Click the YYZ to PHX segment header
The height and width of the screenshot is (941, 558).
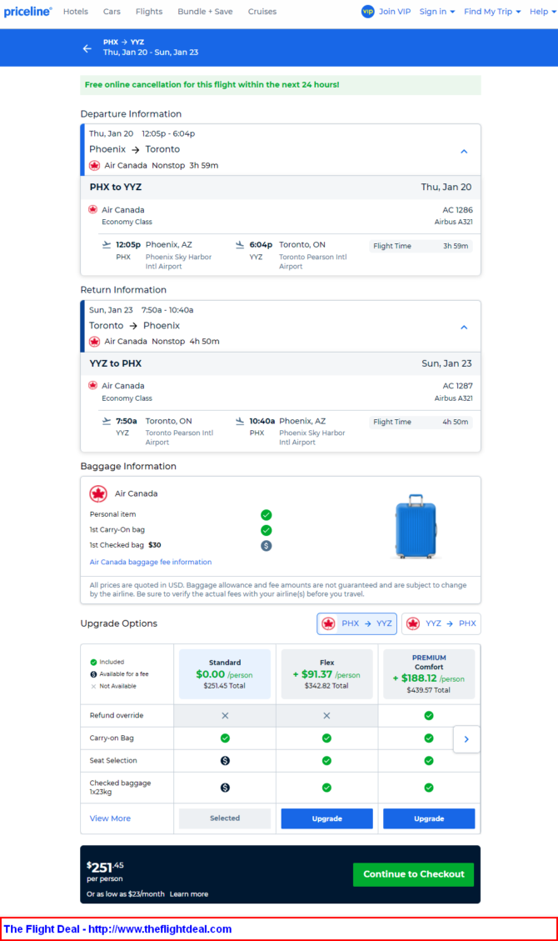point(281,363)
